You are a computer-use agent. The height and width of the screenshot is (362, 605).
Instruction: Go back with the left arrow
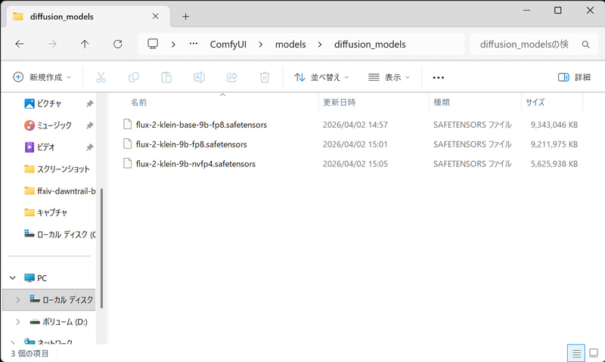[20, 45]
